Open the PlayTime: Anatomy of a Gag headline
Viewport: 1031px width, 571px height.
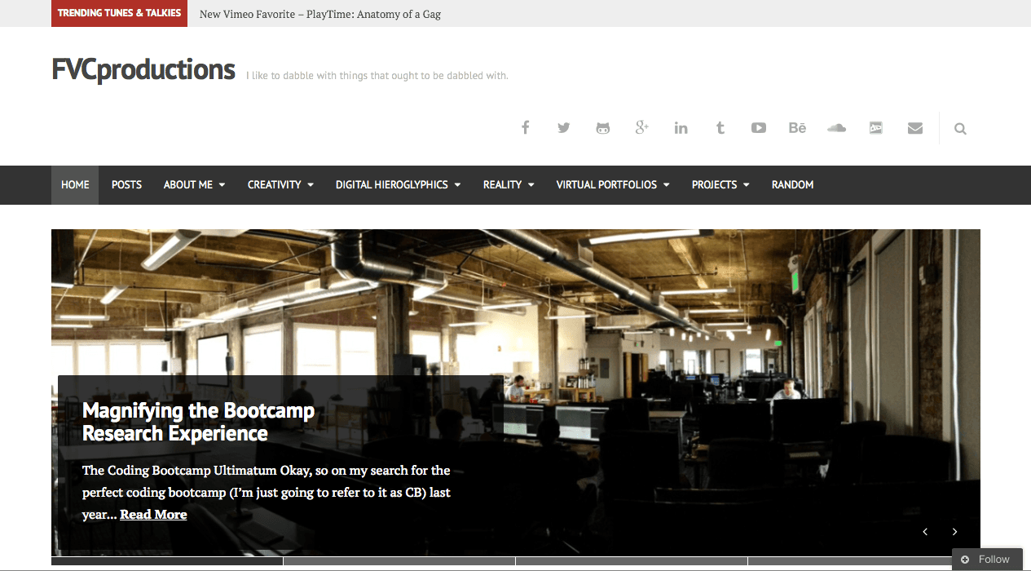(320, 14)
